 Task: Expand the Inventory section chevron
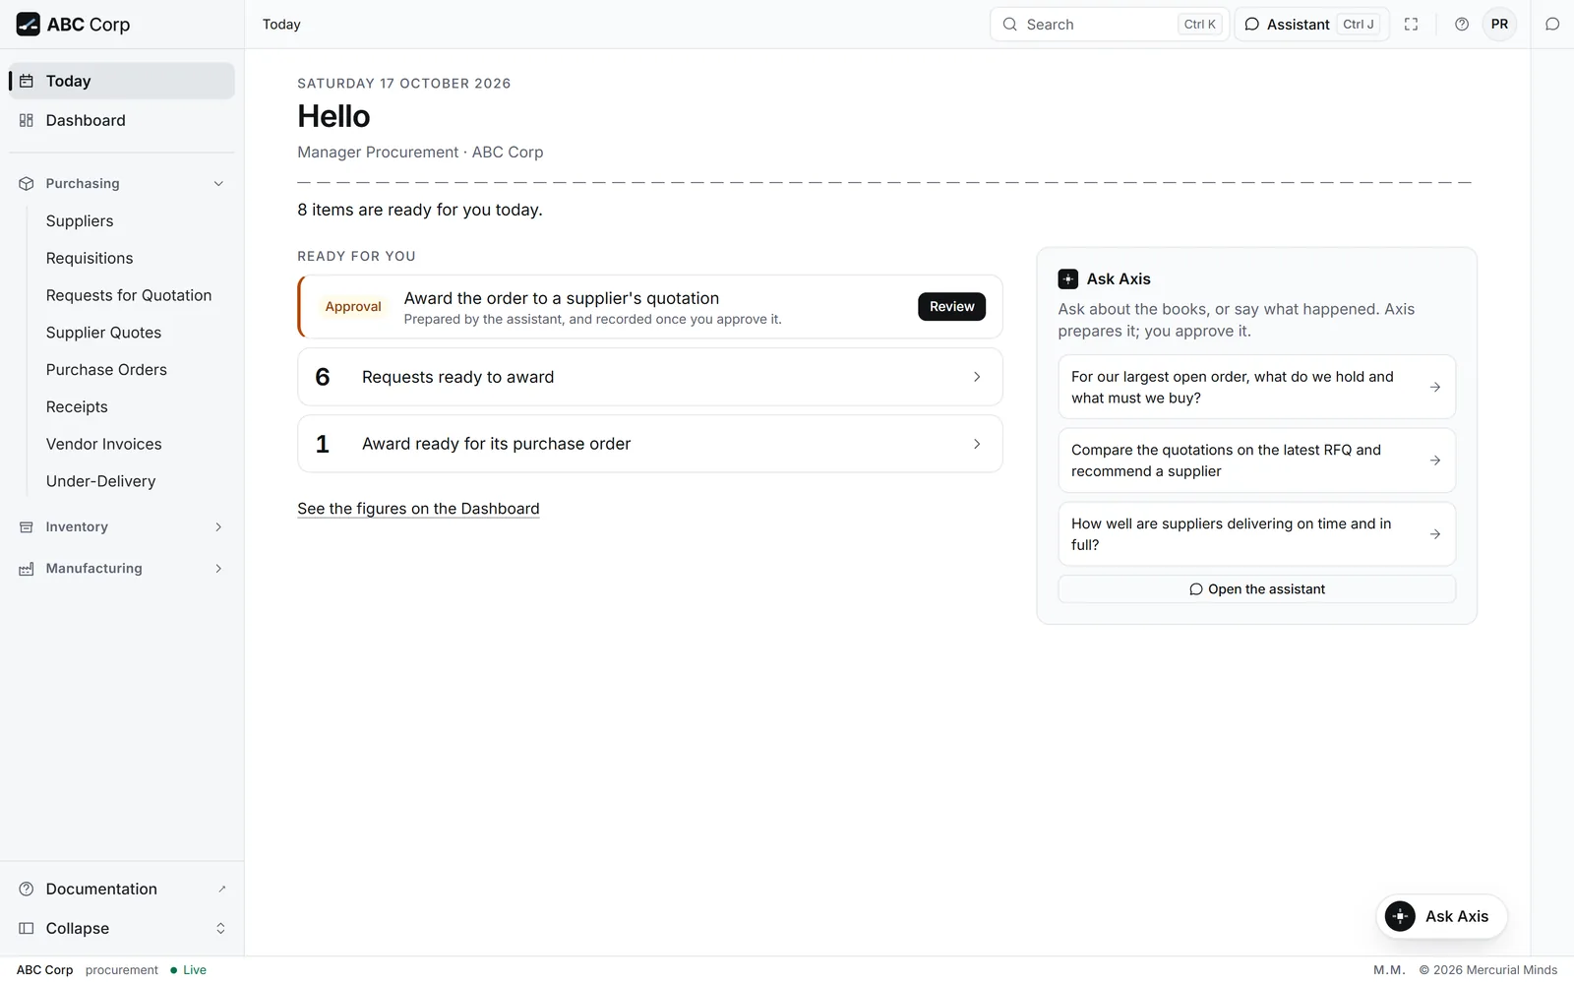(218, 527)
